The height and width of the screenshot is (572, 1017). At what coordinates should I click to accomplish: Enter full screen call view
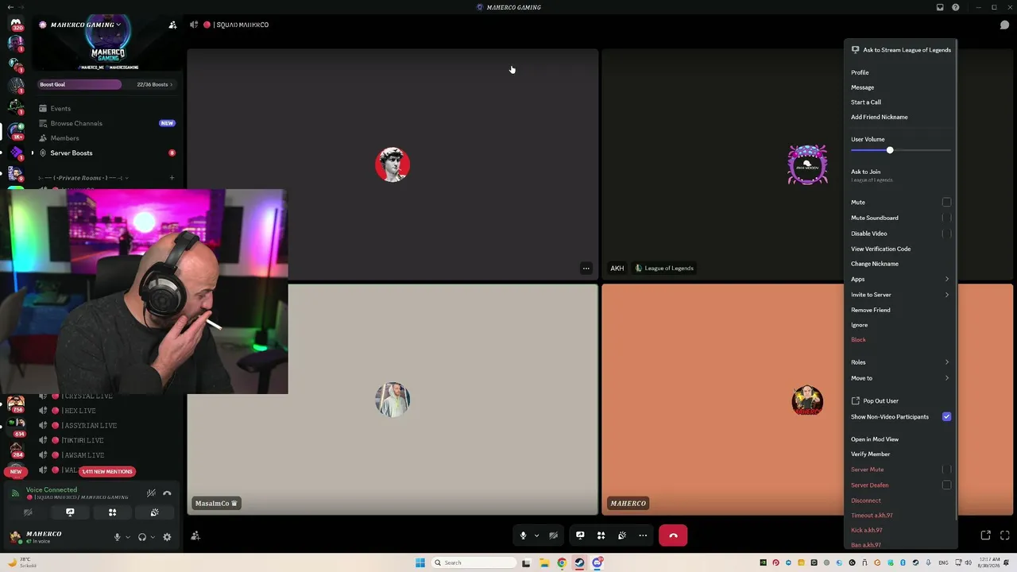coord(1004,535)
